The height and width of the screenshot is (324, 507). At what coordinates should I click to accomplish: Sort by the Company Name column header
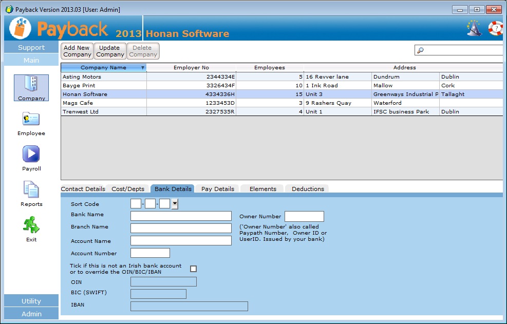103,67
